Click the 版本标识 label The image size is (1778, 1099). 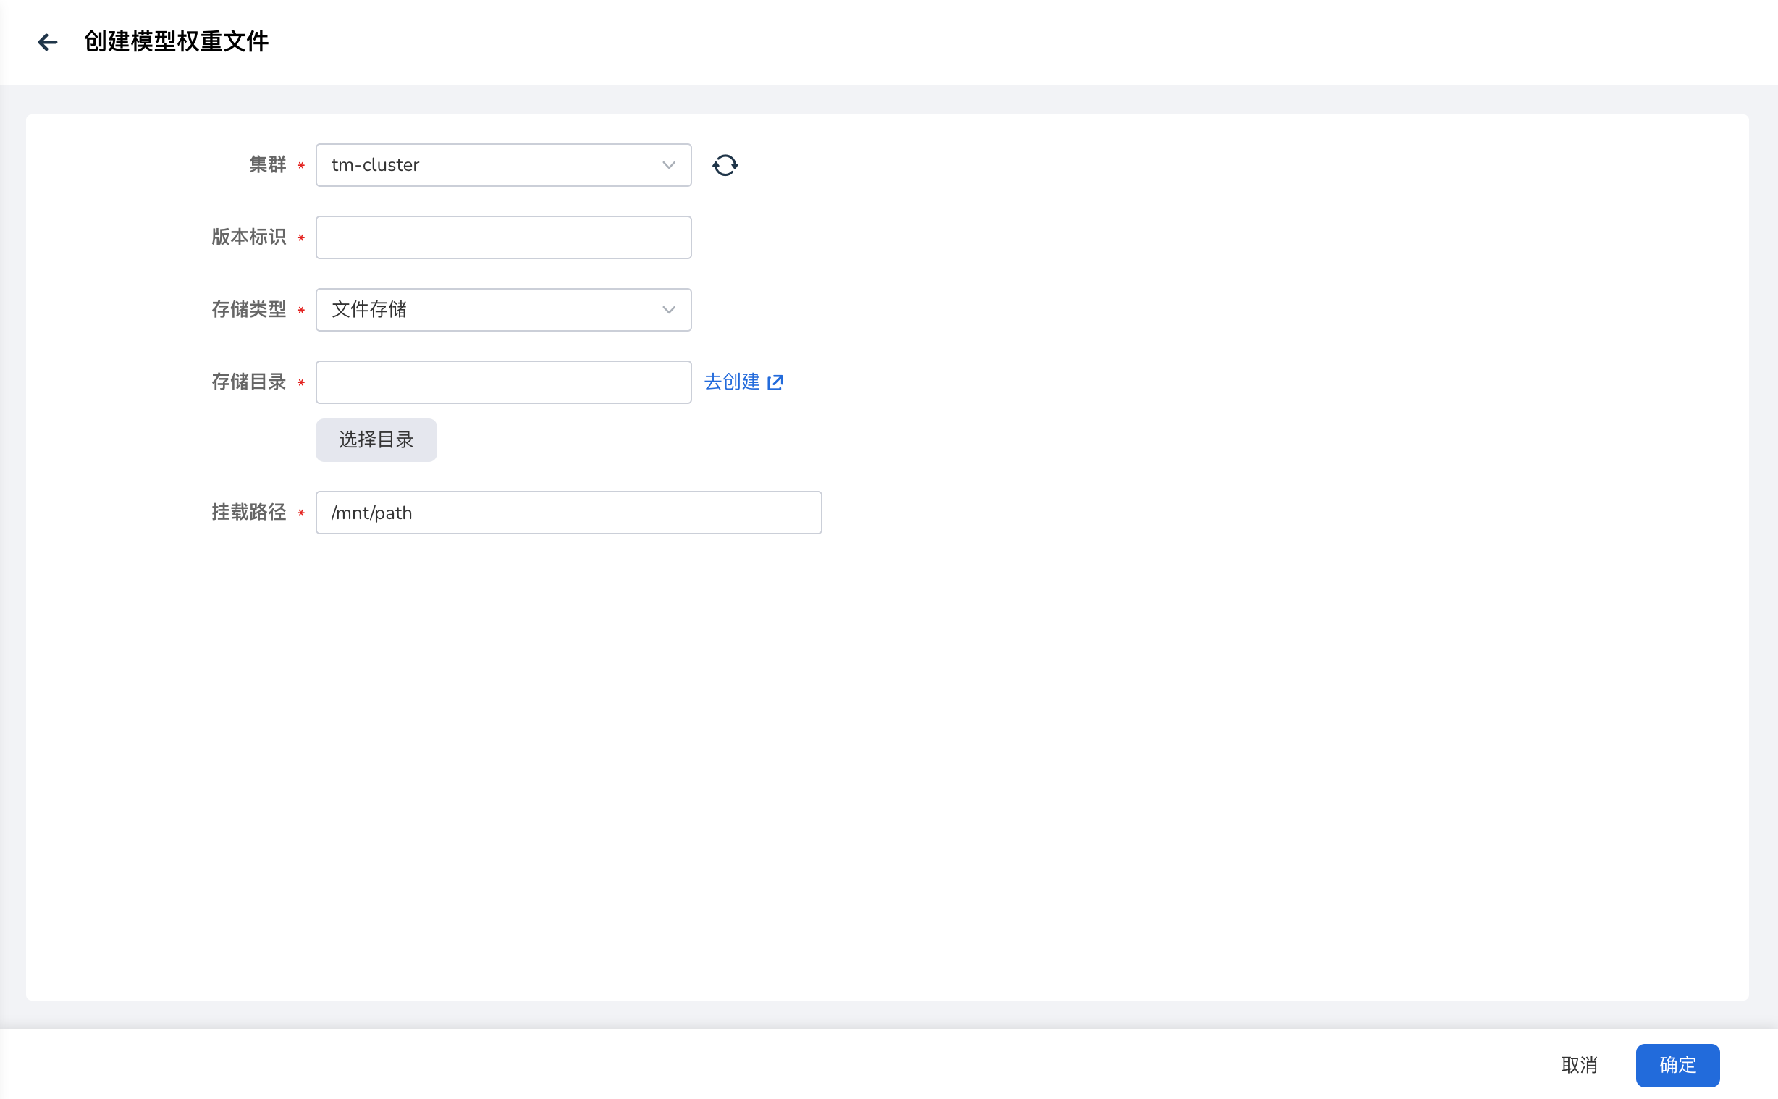248,237
